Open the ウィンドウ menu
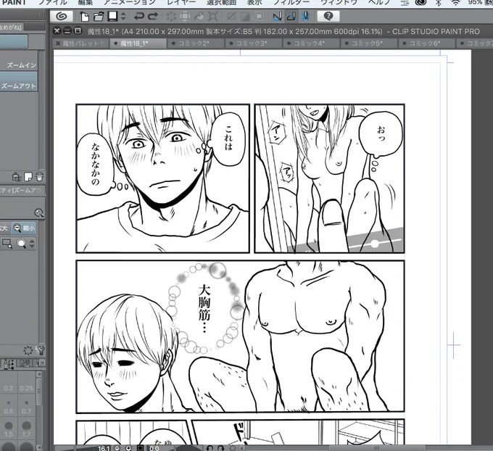Viewport: 493px width, 451px height. point(339,2)
